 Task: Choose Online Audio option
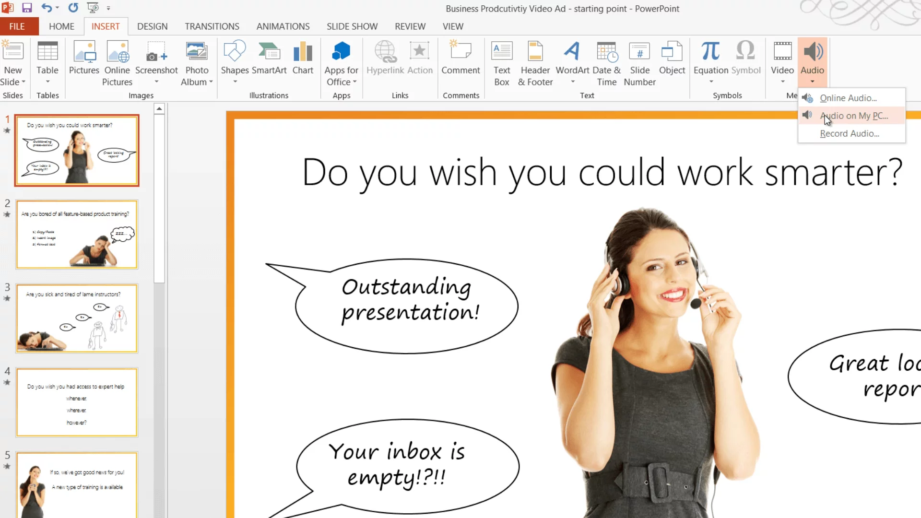[x=848, y=98]
